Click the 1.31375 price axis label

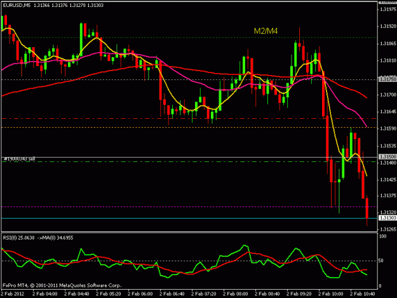coord(388,196)
